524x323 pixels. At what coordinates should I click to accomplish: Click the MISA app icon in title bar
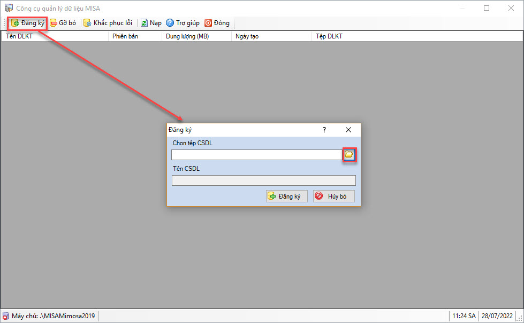(x=9, y=8)
